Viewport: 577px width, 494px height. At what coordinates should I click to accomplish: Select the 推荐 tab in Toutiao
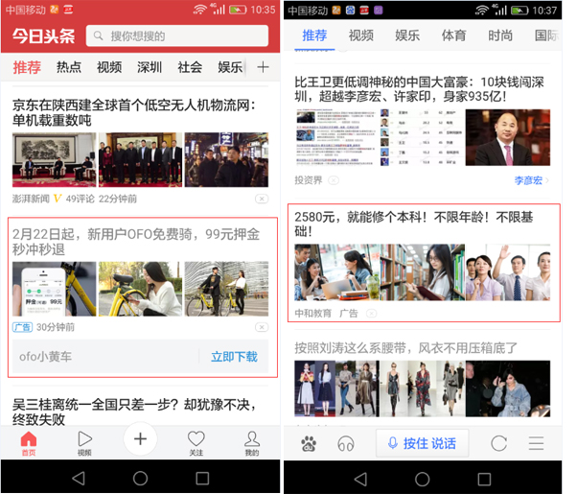tap(27, 67)
